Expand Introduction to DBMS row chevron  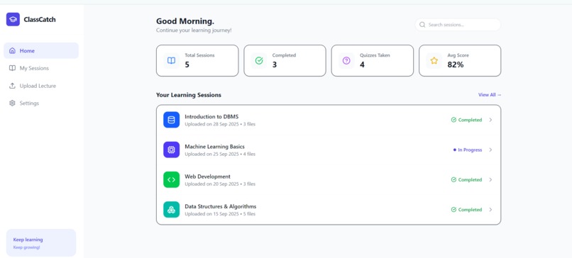490,120
